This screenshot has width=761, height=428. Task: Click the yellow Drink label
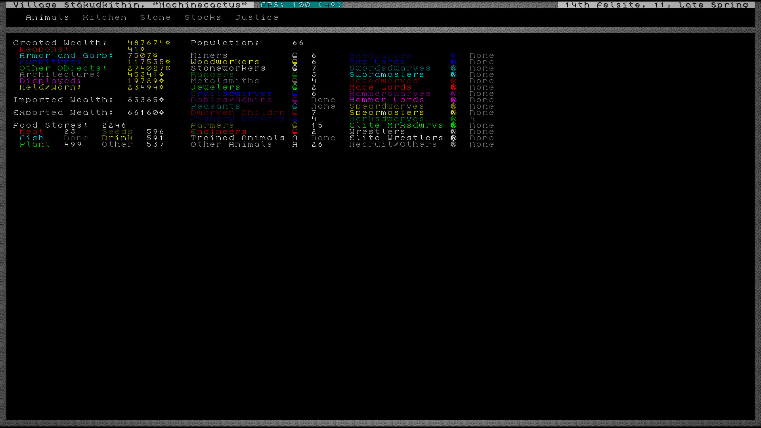coord(117,138)
